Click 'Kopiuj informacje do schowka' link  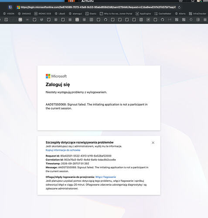point(63,150)
